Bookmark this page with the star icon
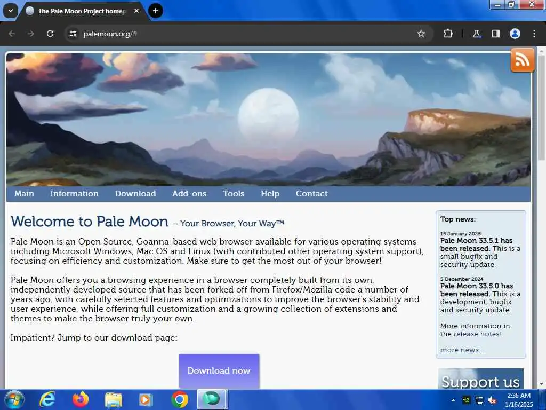The height and width of the screenshot is (410, 546). (421, 34)
